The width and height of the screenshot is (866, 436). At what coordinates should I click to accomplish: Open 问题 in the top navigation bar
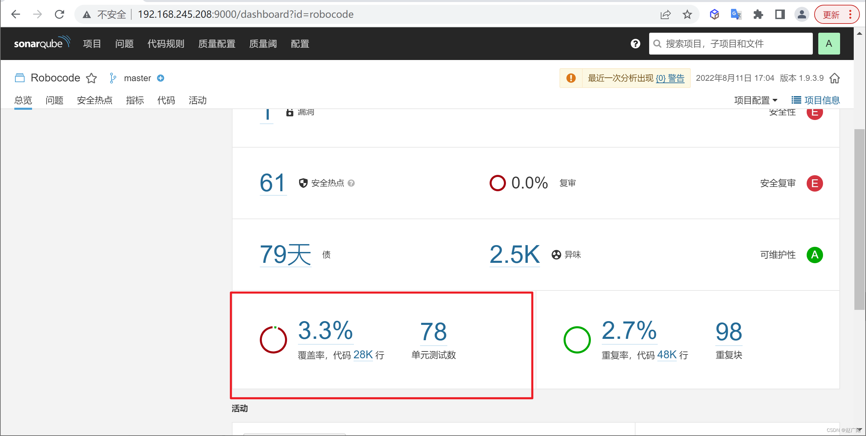(x=124, y=44)
